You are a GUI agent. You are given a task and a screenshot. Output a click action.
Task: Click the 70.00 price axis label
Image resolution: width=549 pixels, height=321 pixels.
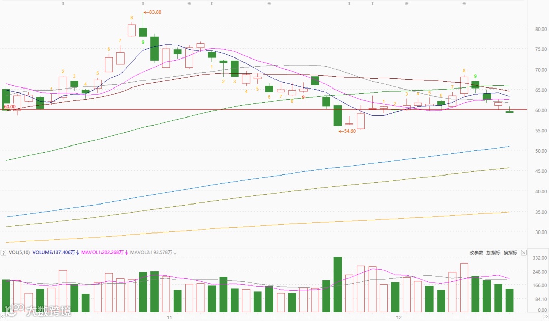[x=541, y=70]
